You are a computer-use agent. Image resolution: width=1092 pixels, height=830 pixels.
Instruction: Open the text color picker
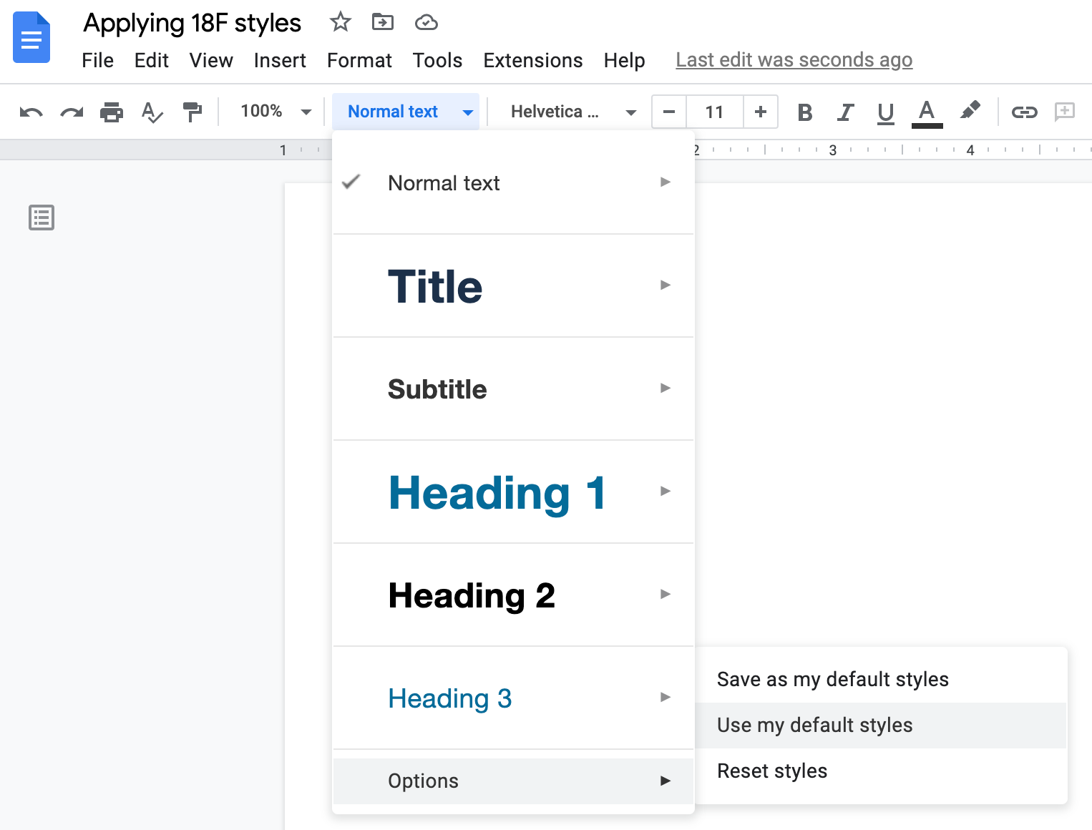tap(927, 112)
